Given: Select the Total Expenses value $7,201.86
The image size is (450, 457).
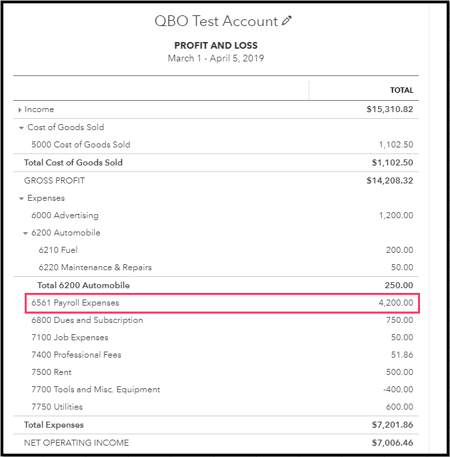Looking at the screenshot, I should [393, 425].
